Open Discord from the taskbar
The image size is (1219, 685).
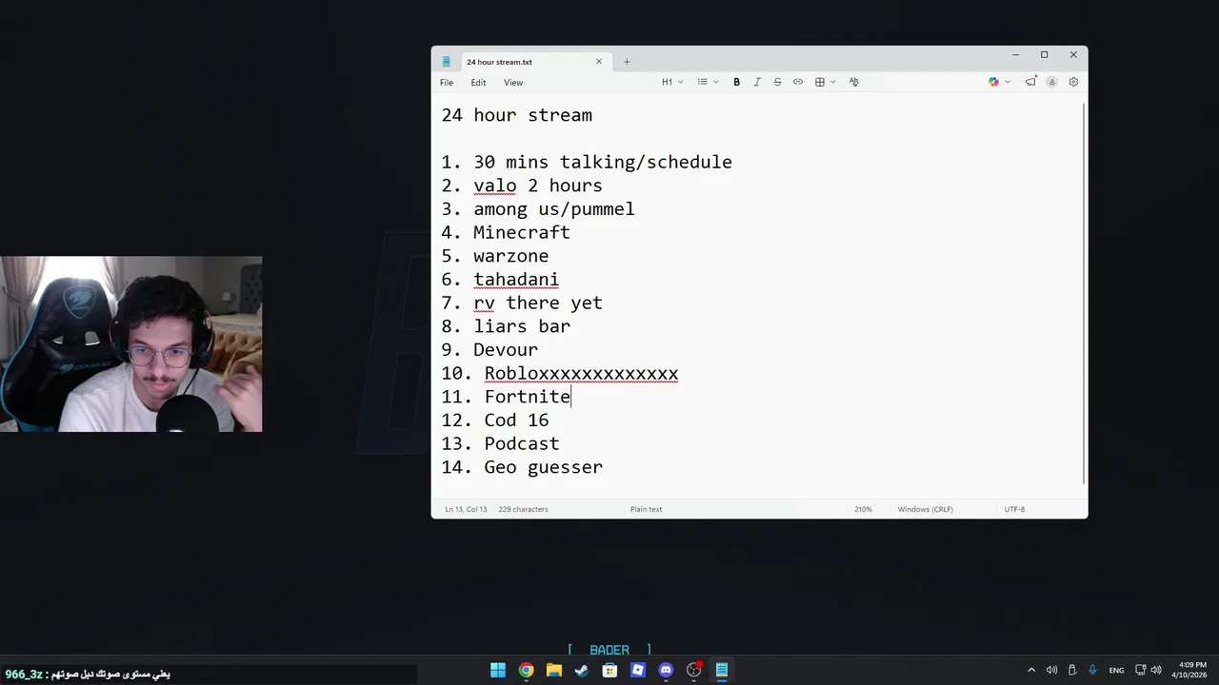tap(666, 670)
